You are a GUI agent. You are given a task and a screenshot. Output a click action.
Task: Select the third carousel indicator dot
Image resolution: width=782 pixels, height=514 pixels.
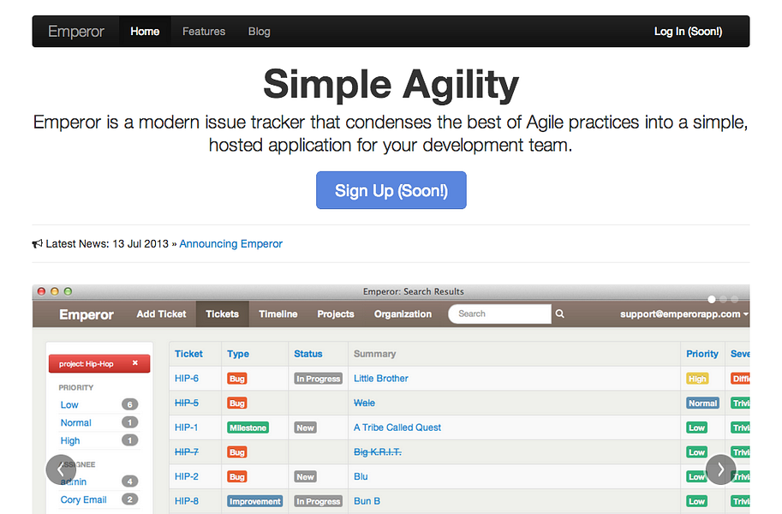(x=734, y=300)
